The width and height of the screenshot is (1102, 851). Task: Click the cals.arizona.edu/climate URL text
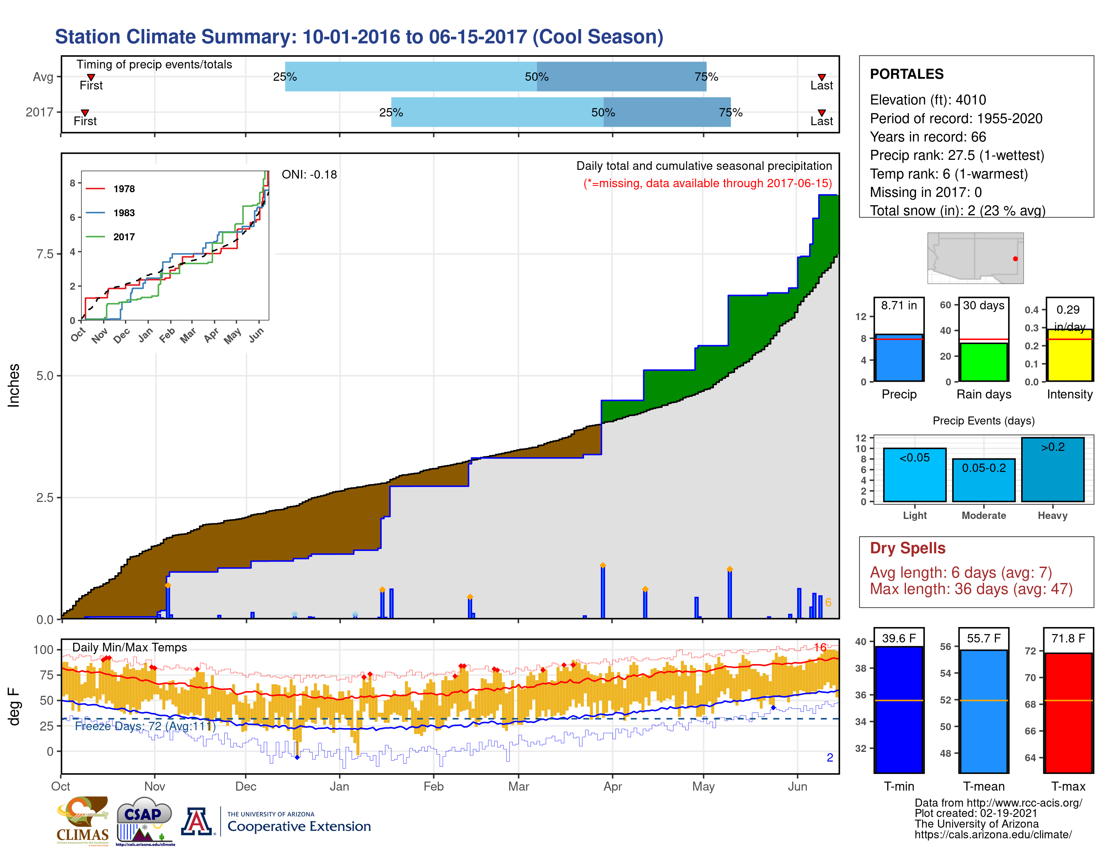coord(993,834)
